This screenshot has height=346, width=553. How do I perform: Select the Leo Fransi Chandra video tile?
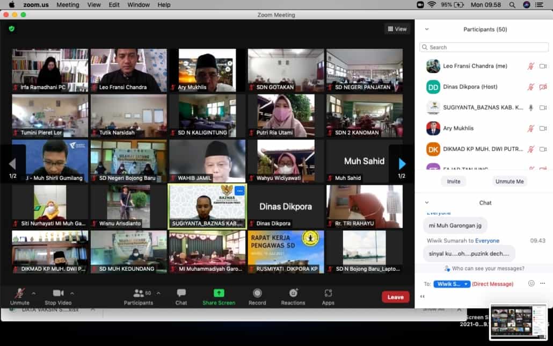click(129, 70)
